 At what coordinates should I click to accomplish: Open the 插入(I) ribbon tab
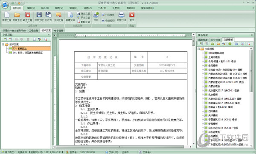pos(45,8)
